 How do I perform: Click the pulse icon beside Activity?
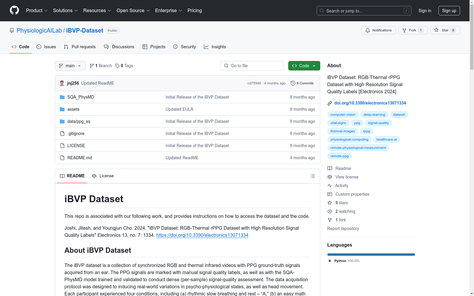[x=330, y=186]
